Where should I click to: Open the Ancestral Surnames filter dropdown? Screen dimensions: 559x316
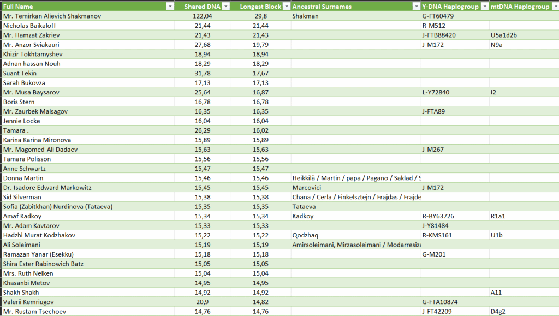[415, 7]
